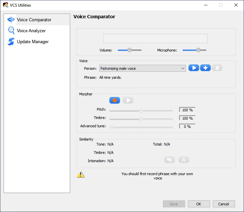Open the Person voice dropdown
The height and width of the screenshot is (212, 244).
point(143,68)
